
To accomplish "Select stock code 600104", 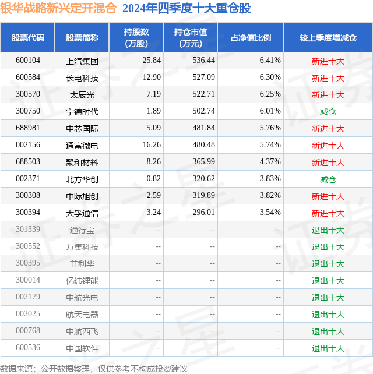I will coord(28,61).
